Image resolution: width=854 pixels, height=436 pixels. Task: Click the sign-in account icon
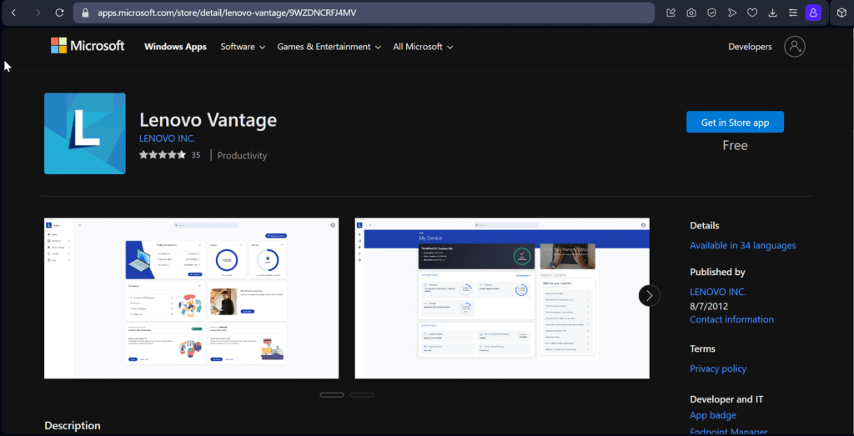click(795, 47)
